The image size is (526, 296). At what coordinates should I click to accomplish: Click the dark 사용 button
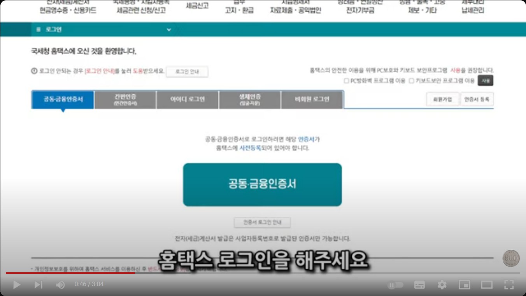(486, 81)
